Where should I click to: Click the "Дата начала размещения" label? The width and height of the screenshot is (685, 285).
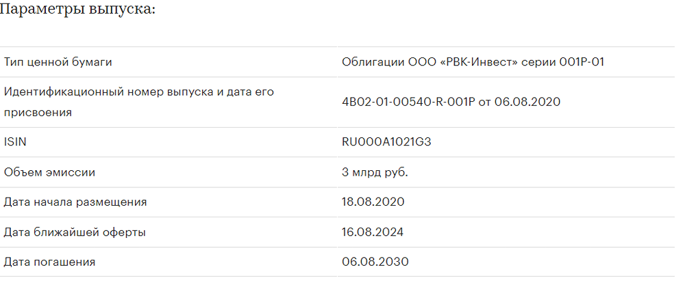pos(75,202)
